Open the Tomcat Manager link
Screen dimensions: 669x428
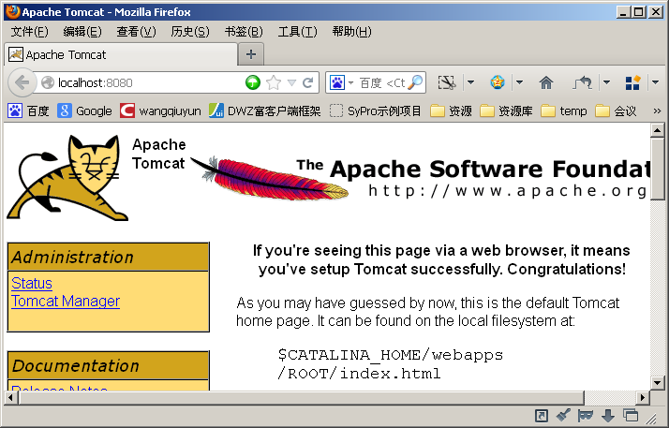click(x=66, y=301)
